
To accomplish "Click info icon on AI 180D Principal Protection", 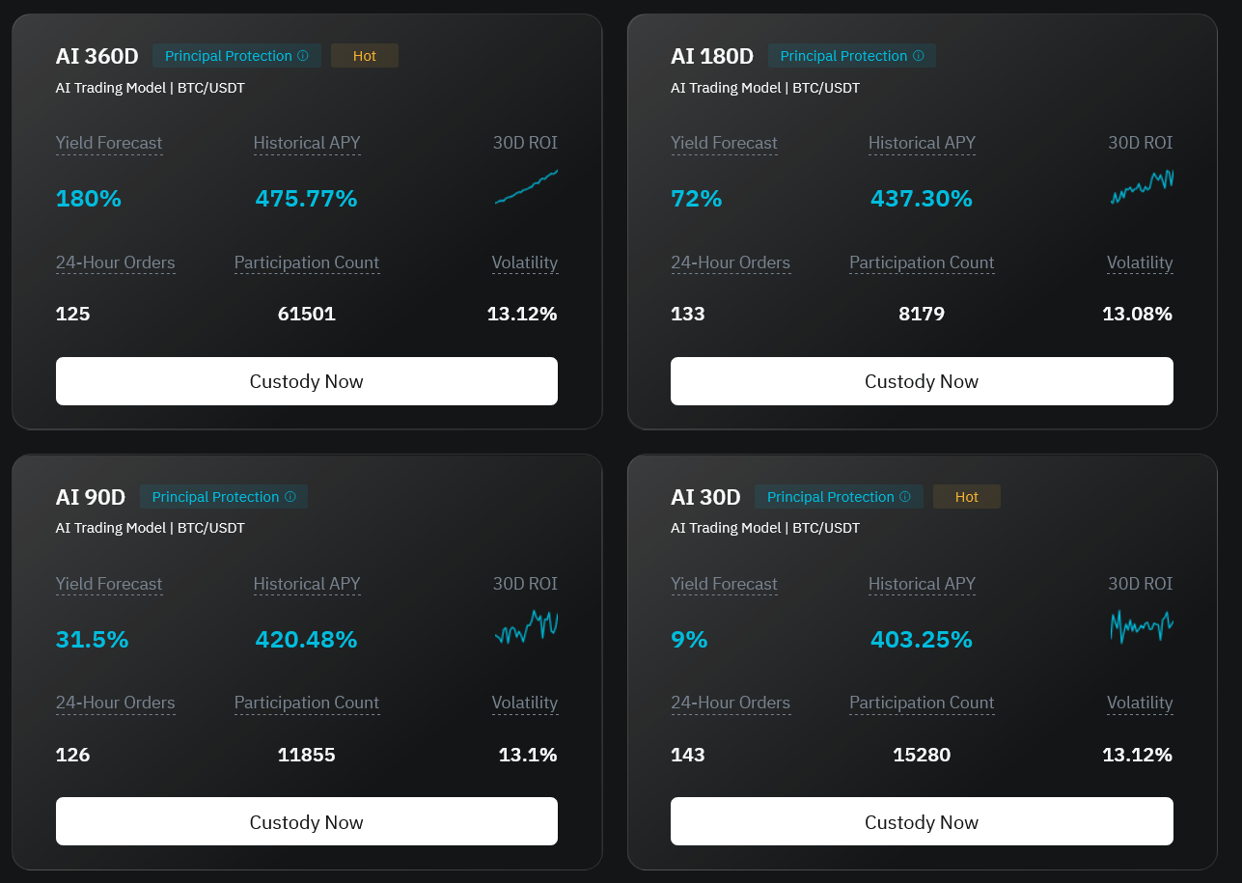I will coord(918,56).
